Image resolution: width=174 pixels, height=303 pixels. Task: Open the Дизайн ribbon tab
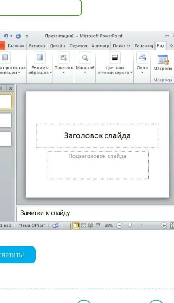click(x=57, y=46)
